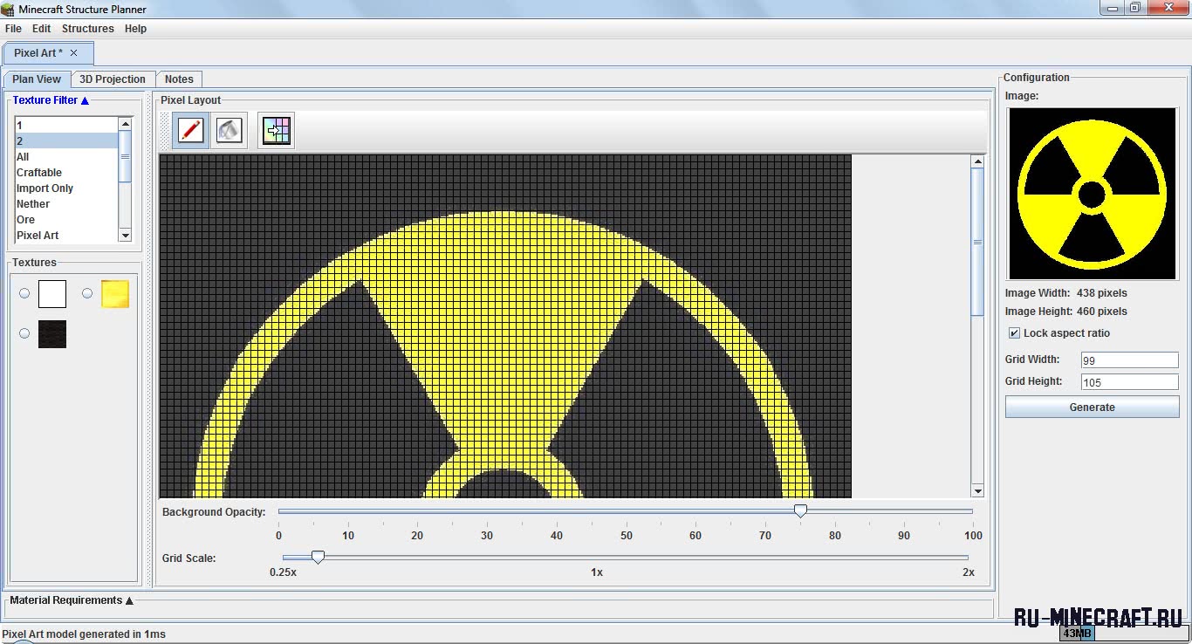Select the eraser tool
Screen dimensions: 1192x644
229,131
